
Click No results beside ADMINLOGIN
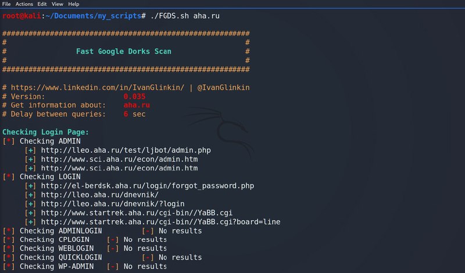pos(180,231)
